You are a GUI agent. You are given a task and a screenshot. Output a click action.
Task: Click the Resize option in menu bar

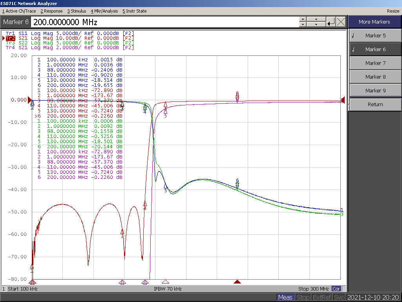click(x=393, y=11)
